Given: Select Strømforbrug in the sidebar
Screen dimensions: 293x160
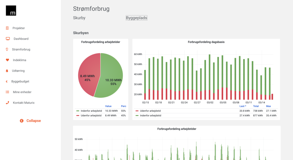Looking at the screenshot, I should coord(21,49).
